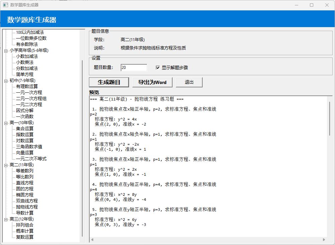Click preview horizontal scrollbar right arrow
Viewport: 335px width, 245px height.
pos(324,240)
